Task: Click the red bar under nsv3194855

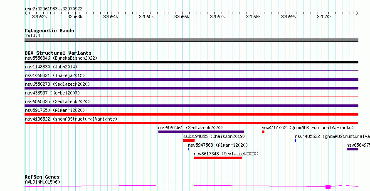Action: (x=189, y=140)
